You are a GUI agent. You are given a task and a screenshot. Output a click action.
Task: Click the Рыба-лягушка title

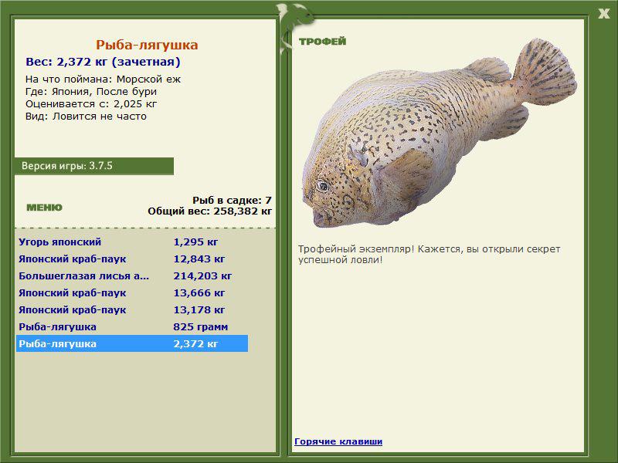[147, 45]
